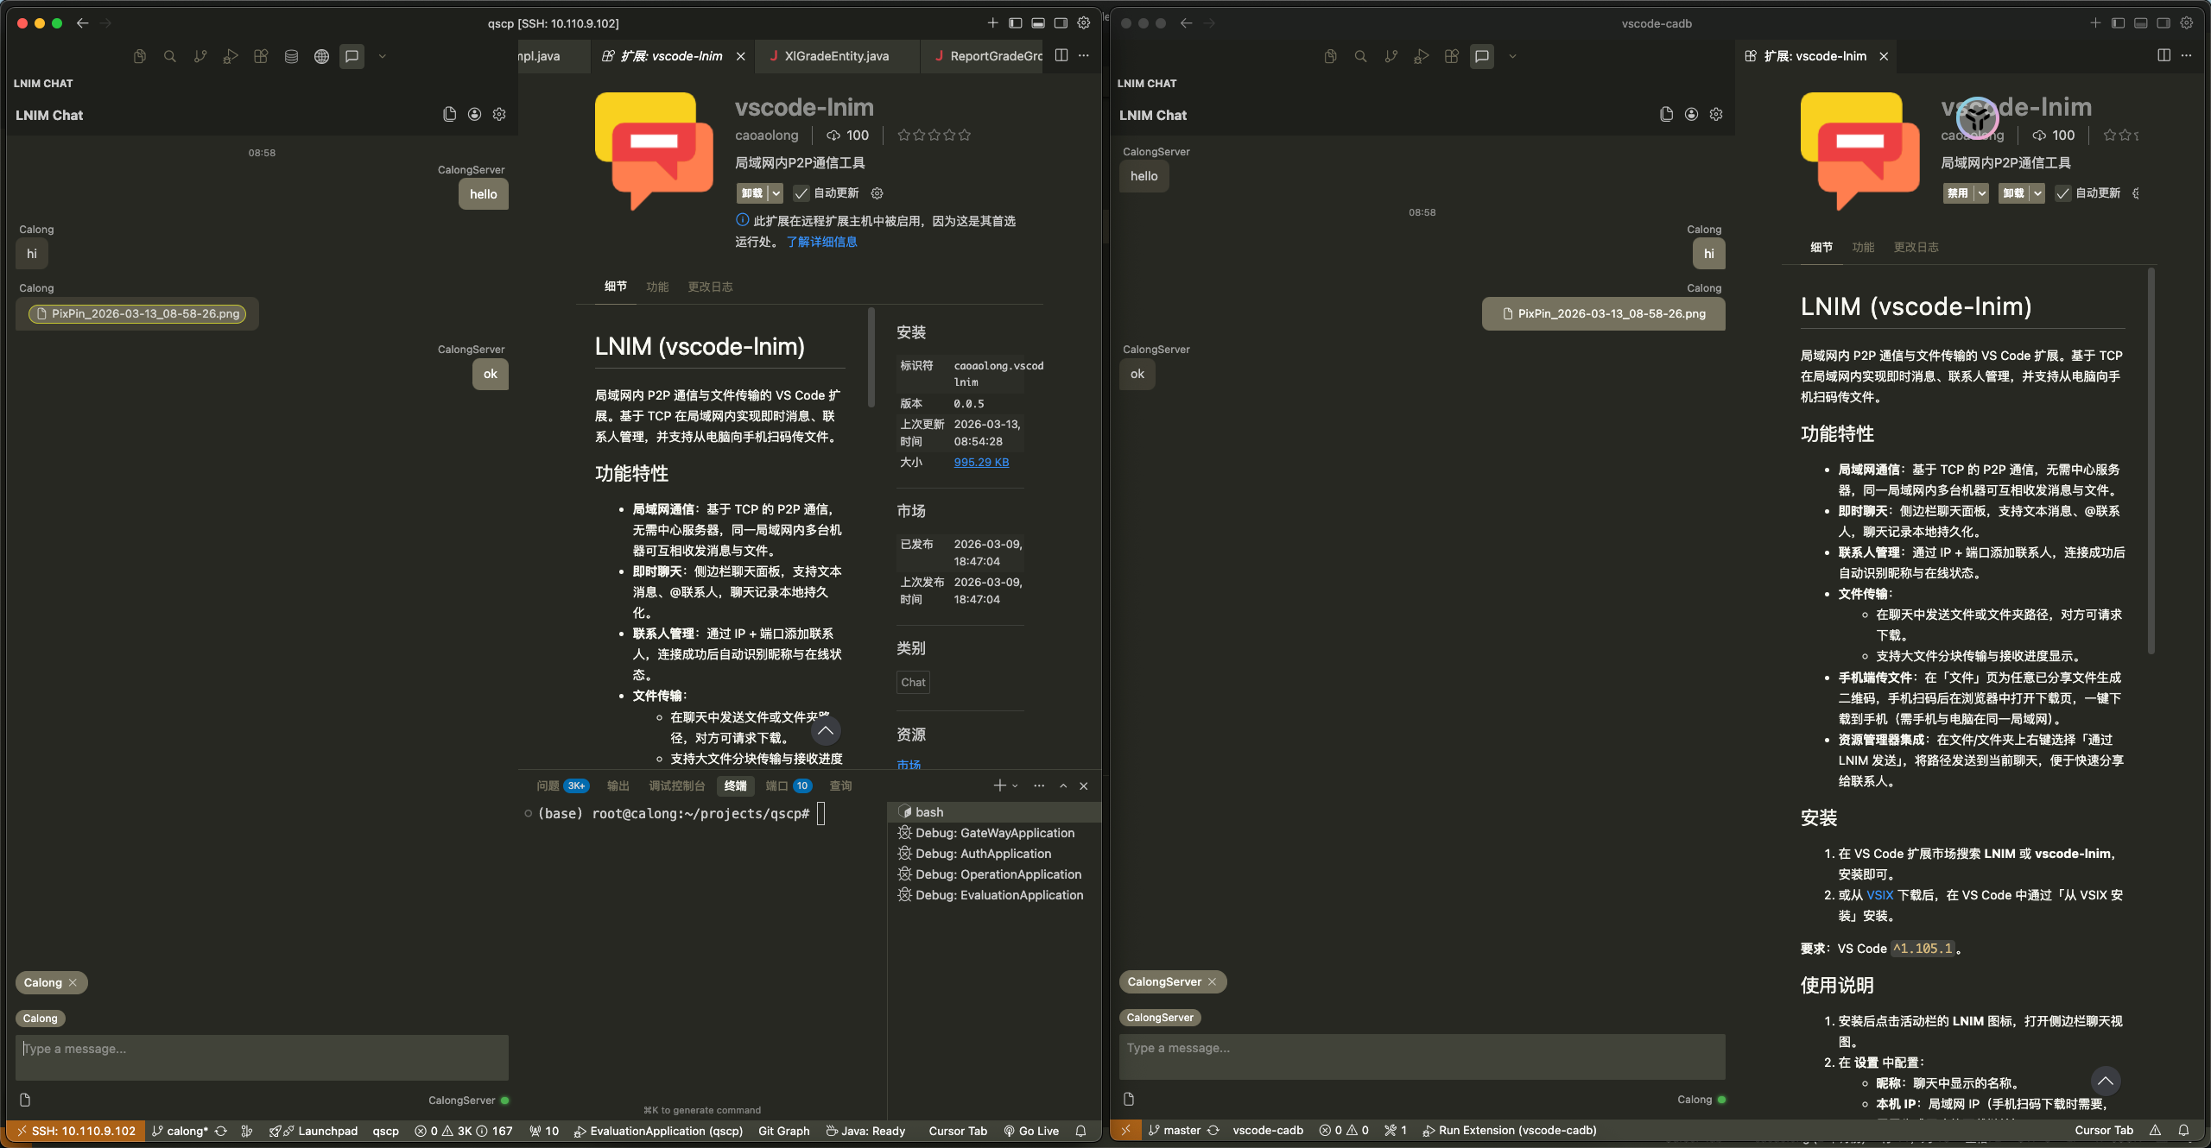Viewport: 2211px width, 1148px height.
Task: Open source control in left window activity bar
Action: (x=200, y=57)
